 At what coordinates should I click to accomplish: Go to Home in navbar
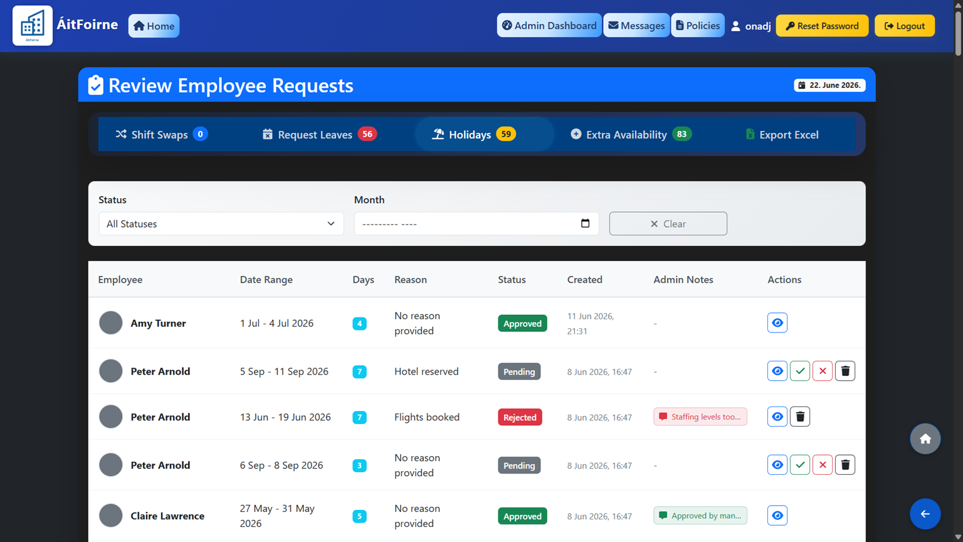(154, 26)
